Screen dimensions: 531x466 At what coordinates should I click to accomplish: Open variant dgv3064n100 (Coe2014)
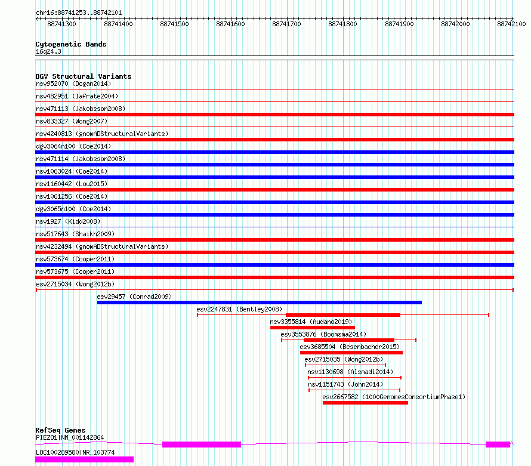pyautogui.click(x=73, y=146)
